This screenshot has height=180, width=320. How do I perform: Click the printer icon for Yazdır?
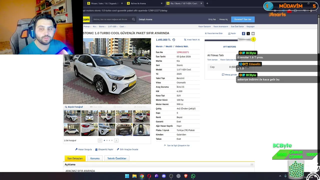229,33
